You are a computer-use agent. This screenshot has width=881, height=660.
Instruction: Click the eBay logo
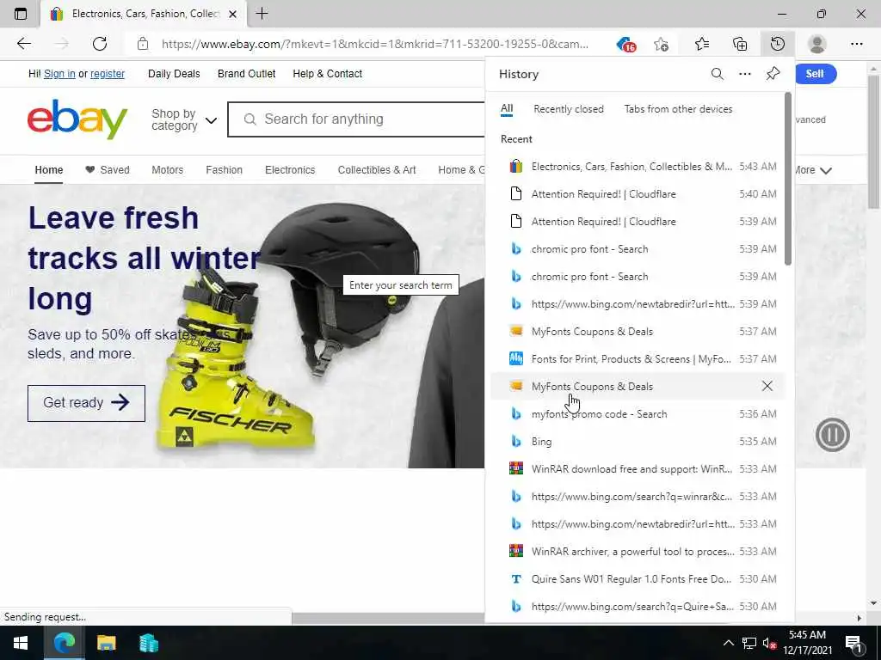77,119
